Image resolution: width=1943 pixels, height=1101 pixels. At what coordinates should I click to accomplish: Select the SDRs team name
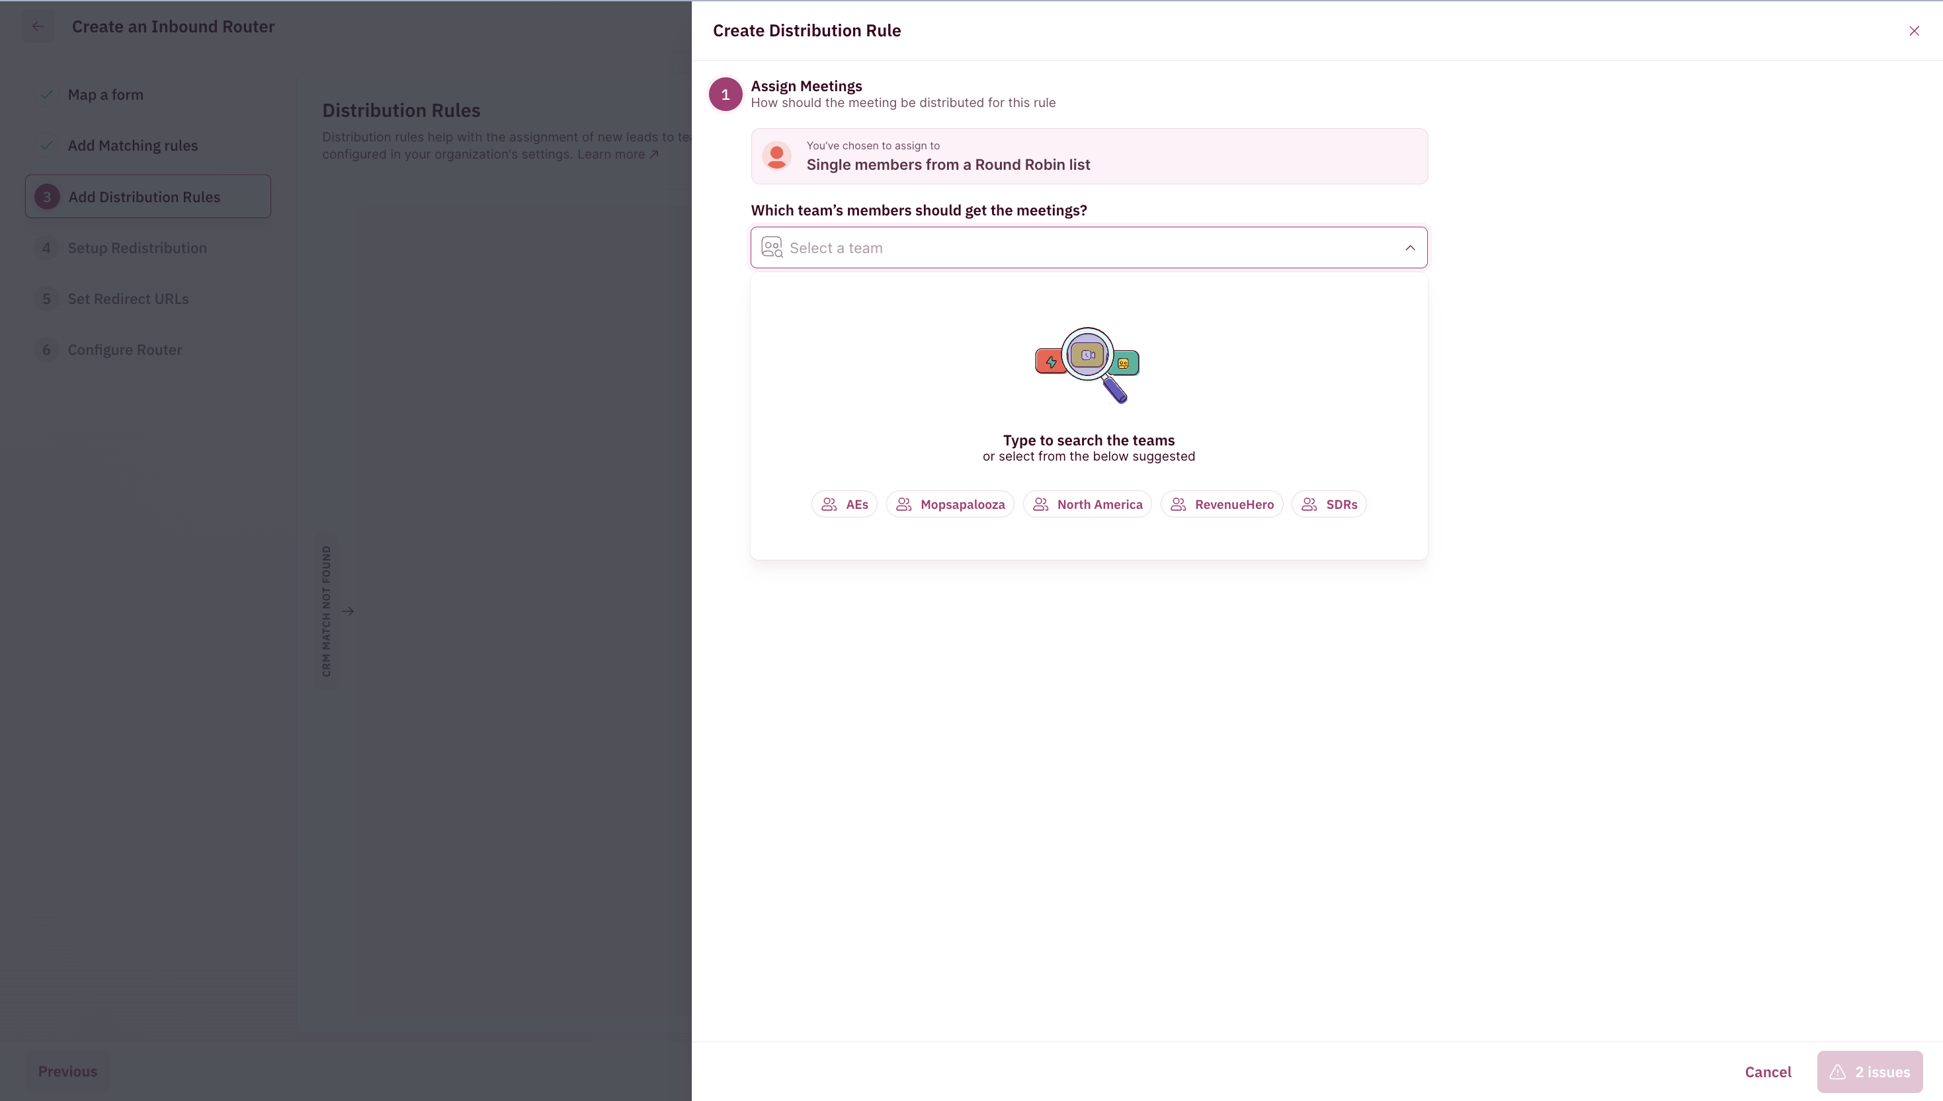pyautogui.click(x=1341, y=504)
